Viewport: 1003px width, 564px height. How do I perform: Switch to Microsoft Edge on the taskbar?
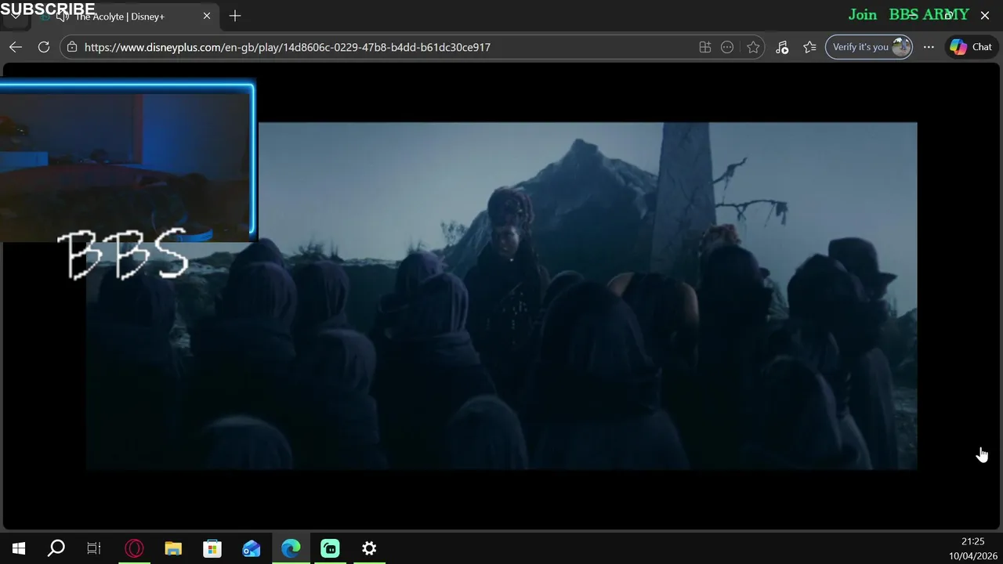coord(291,548)
